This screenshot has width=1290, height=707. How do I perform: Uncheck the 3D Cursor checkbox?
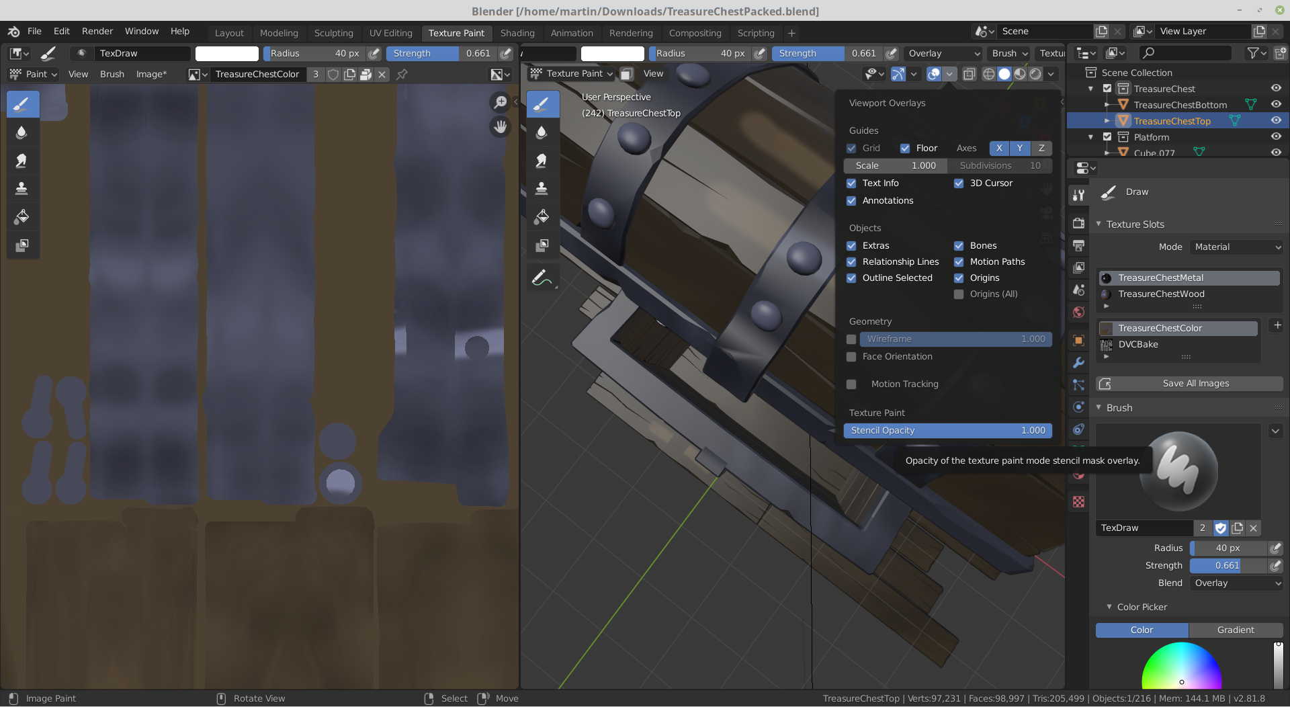(x=959, y=183)
